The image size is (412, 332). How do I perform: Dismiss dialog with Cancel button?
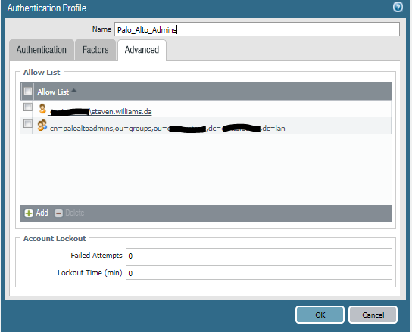pyautogui.click(x=373, y=315)
